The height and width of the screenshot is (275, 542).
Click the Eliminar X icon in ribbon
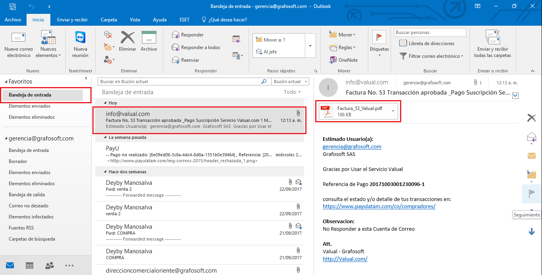(127, 38)
